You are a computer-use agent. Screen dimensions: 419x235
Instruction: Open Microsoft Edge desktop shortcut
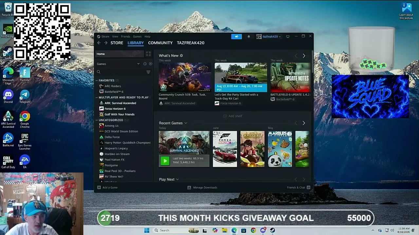click(x=8, y=76)
